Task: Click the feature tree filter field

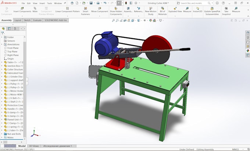Action: tap(13, 33)
